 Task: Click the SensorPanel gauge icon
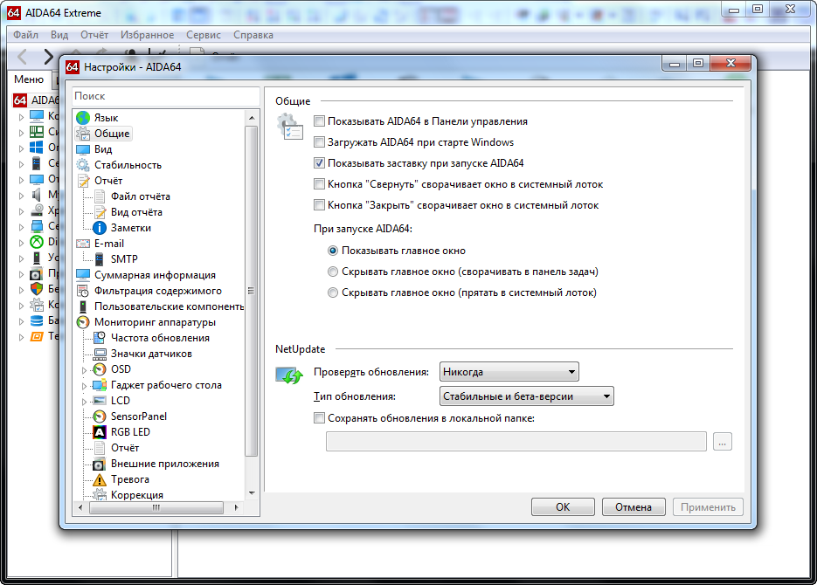point(100,416)
